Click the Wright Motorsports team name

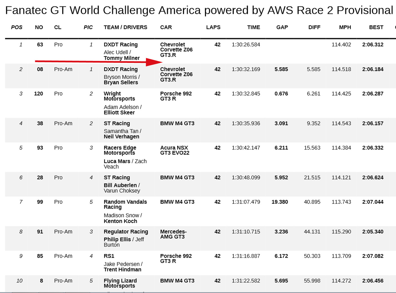coord(119,96)
